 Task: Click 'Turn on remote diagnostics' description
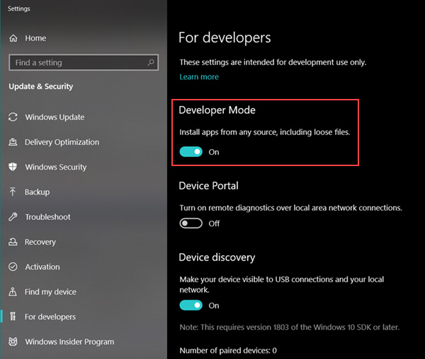click(290, 208)
